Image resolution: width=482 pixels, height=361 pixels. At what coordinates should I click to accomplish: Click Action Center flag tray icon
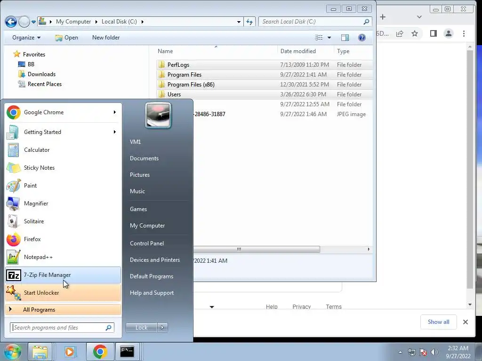click(x=423, y=352)
